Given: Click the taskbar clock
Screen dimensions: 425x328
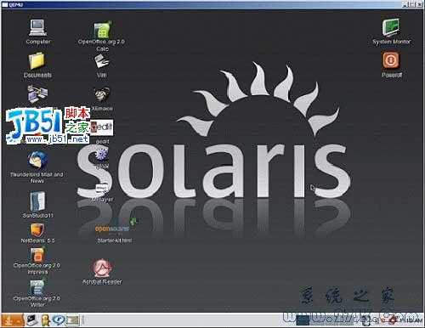Looking at the screenshot, I should click(x=411, y=320).
